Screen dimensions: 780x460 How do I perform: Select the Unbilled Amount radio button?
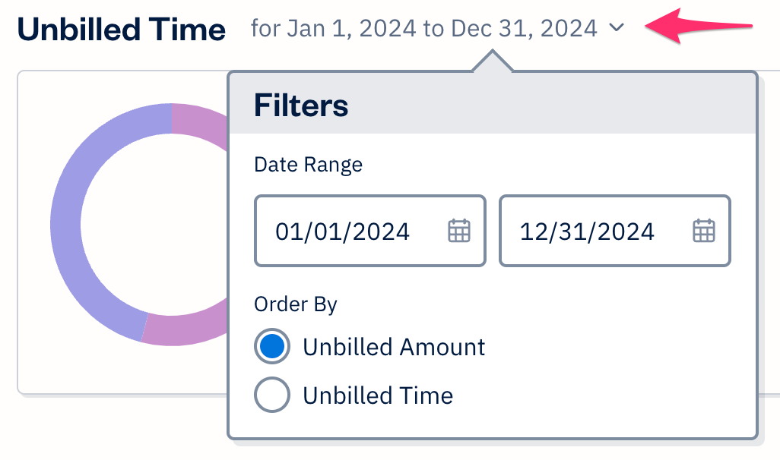(272, 347)
